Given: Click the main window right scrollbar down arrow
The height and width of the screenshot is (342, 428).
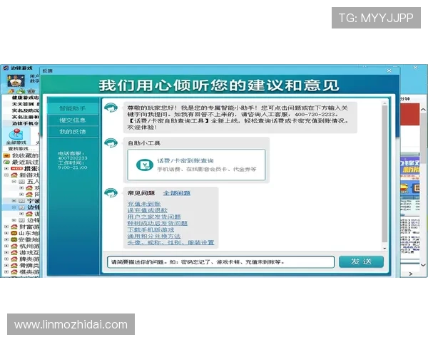Looking at the screenshot, I should click(423, 265).
